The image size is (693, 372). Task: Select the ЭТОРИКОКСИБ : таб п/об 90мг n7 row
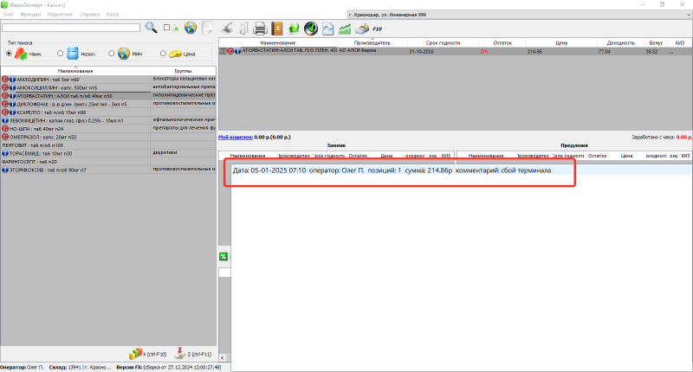point(108,170)
